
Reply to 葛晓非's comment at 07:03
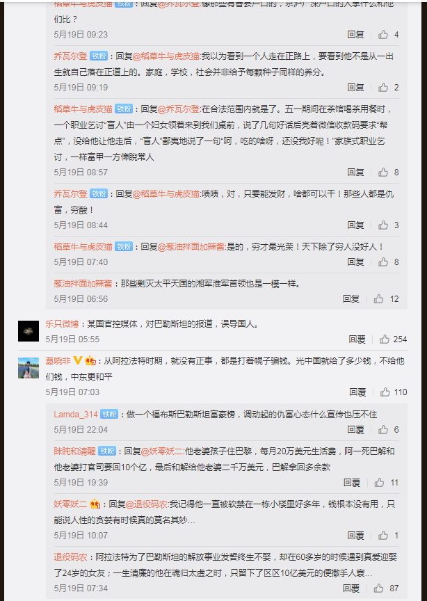[x=357, y=392]
